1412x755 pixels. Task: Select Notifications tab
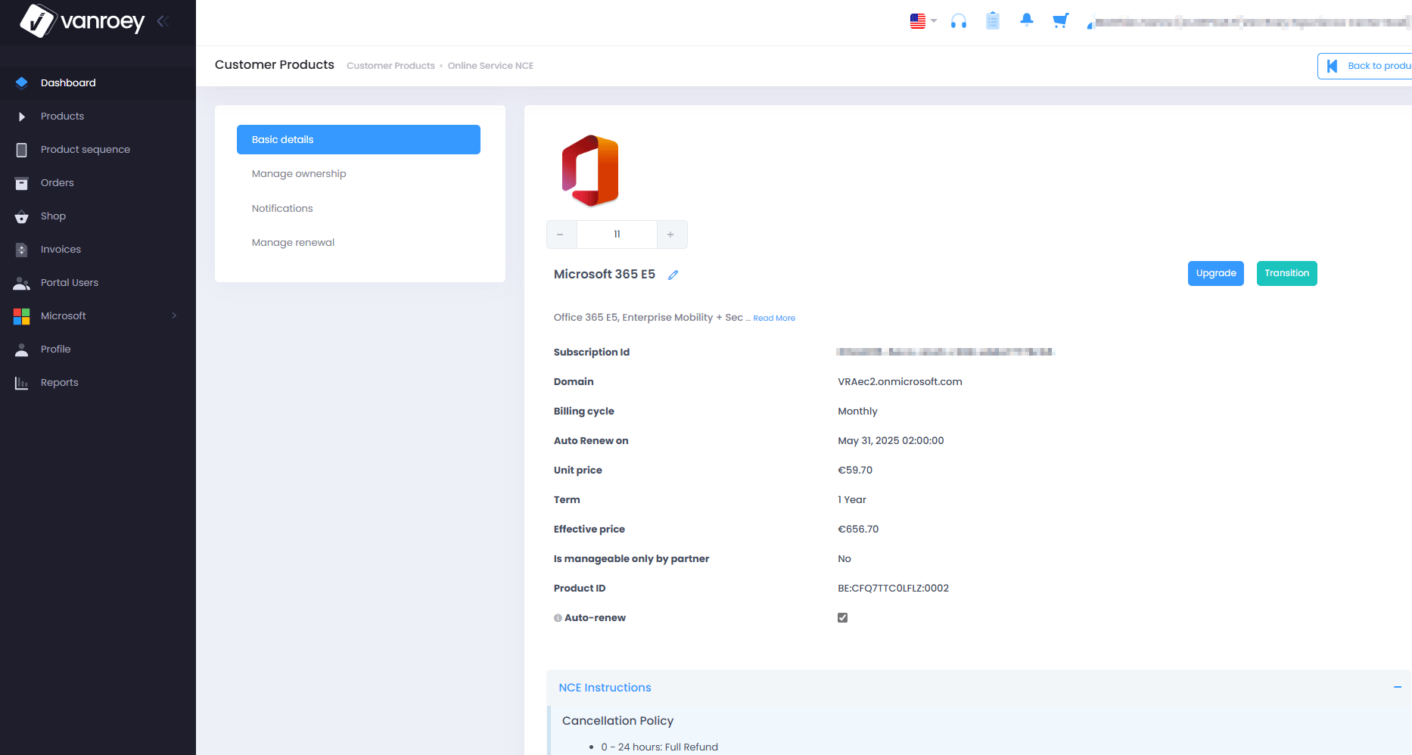[x=359, y=209]
